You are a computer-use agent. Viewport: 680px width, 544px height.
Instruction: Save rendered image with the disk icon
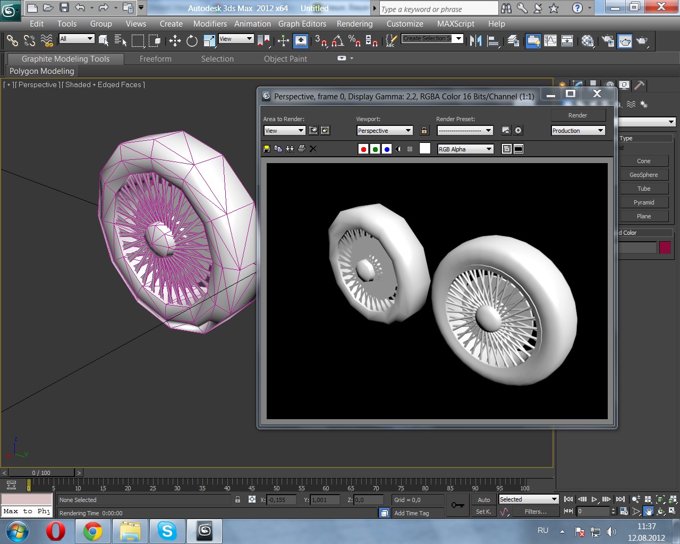pos(267,149)
